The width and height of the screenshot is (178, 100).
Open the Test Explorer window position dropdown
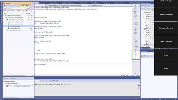tap(29, 3)
